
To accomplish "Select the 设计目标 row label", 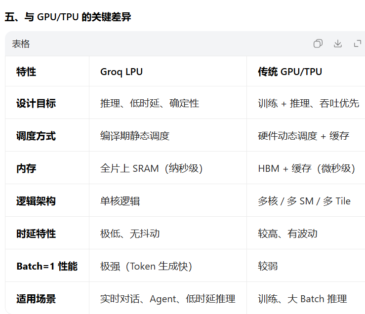I will [x=36, y=103].
